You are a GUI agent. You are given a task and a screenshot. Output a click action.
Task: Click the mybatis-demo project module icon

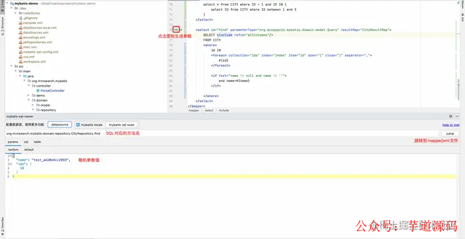point(12,4)
